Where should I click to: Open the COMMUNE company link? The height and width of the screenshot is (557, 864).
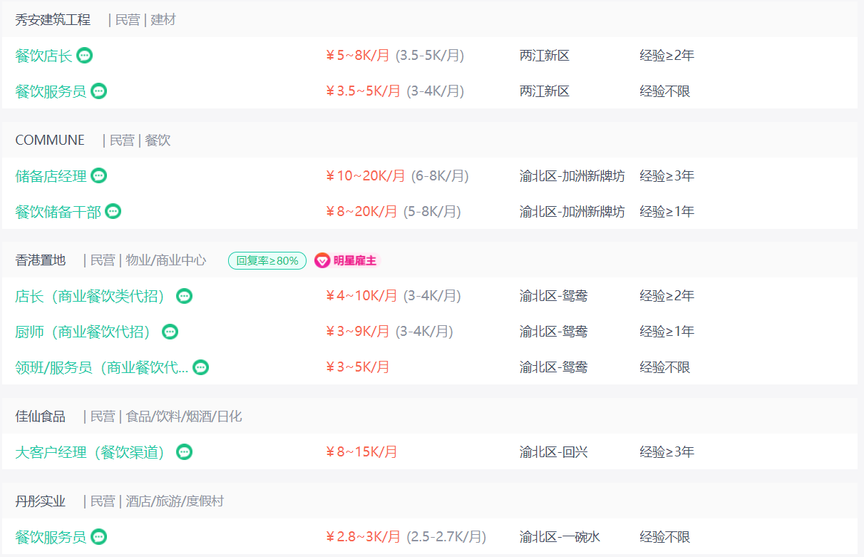pos(50,140)
